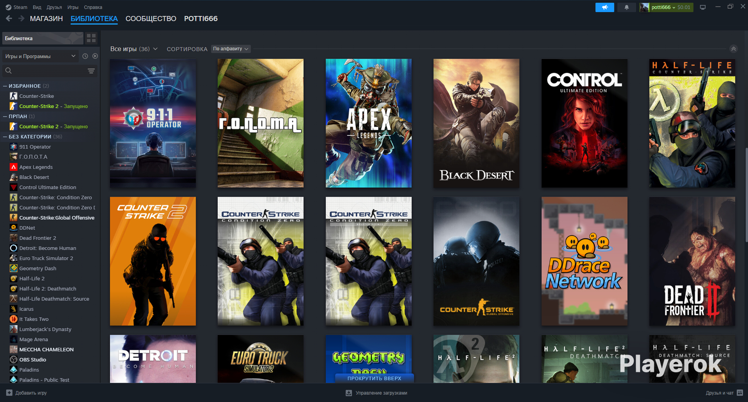The image size is (748, 402).
Task: Open the Dead Frontier II cover
Action: [x=692, y=261]
